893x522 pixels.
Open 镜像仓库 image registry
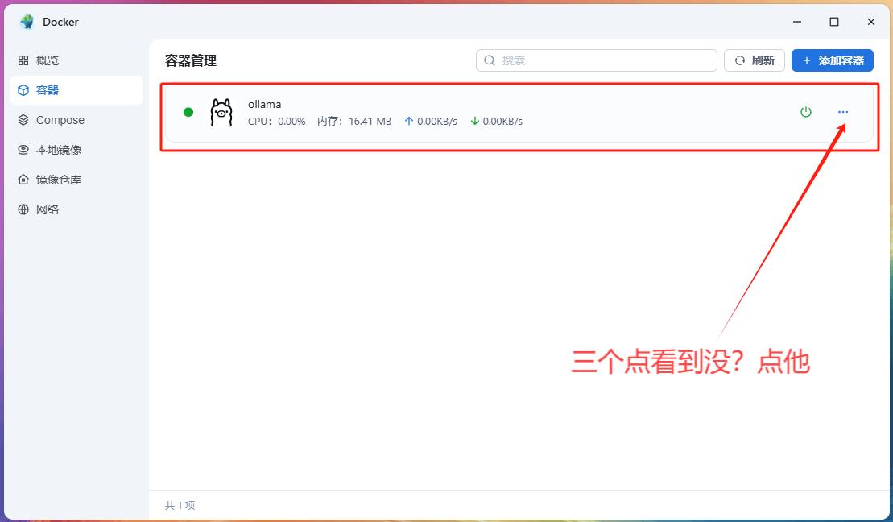point(58,180)
